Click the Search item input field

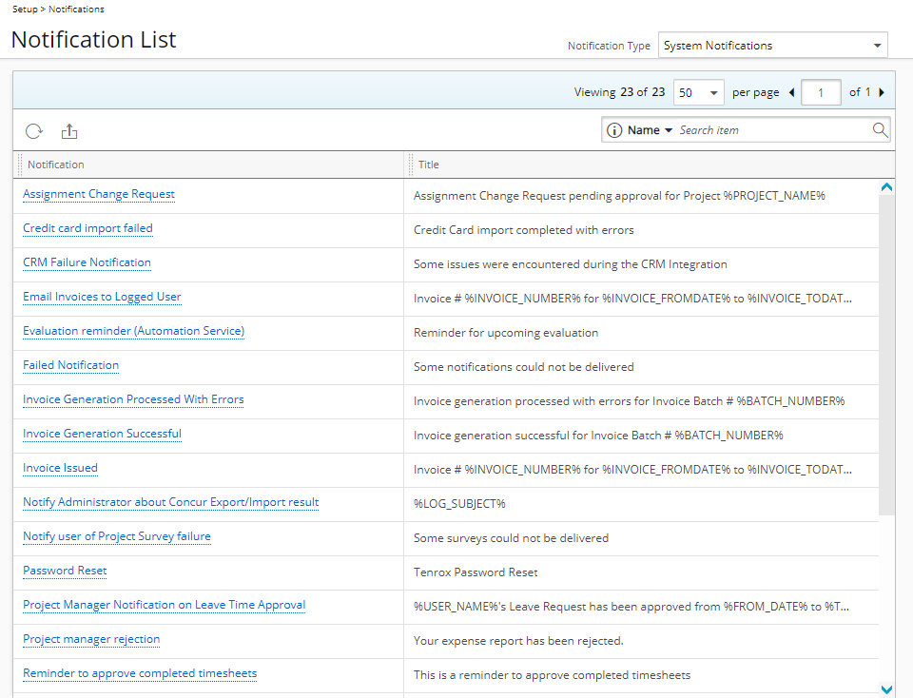(x=770, y=130)
